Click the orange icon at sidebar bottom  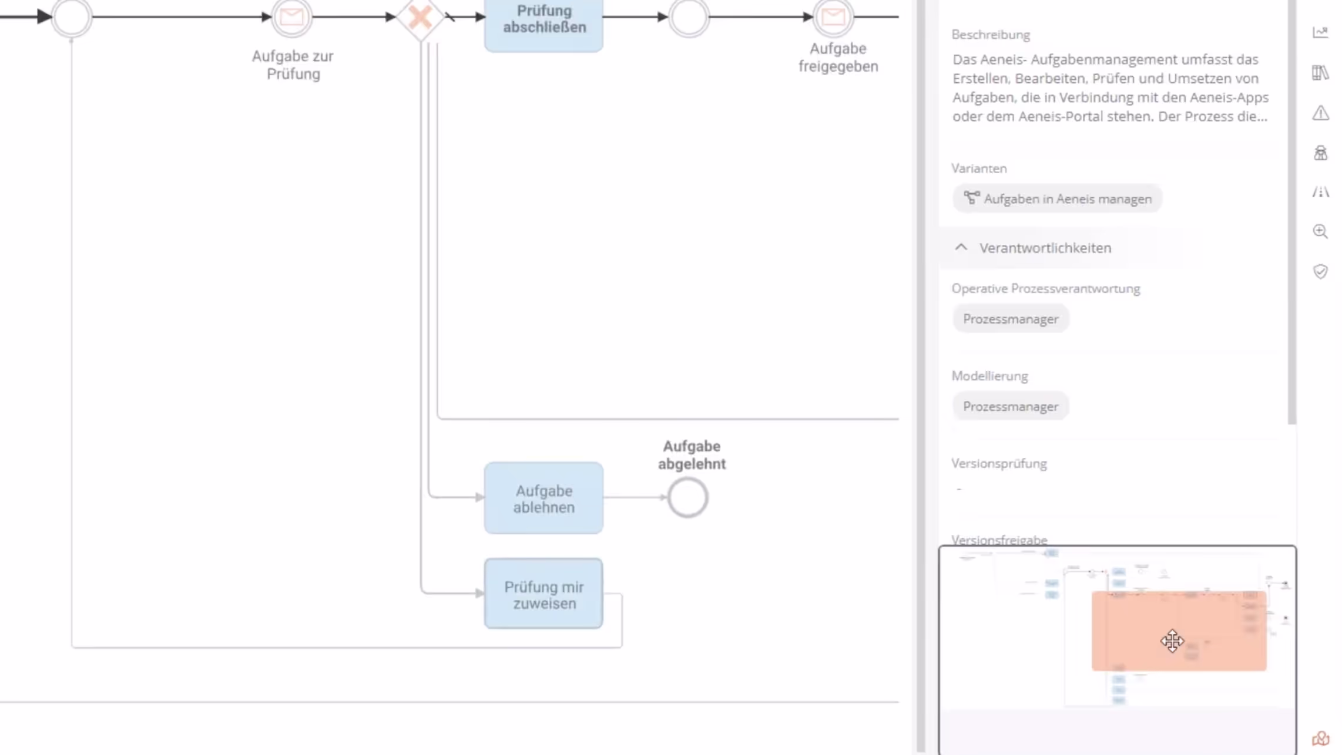click(x=1320, y=739)
